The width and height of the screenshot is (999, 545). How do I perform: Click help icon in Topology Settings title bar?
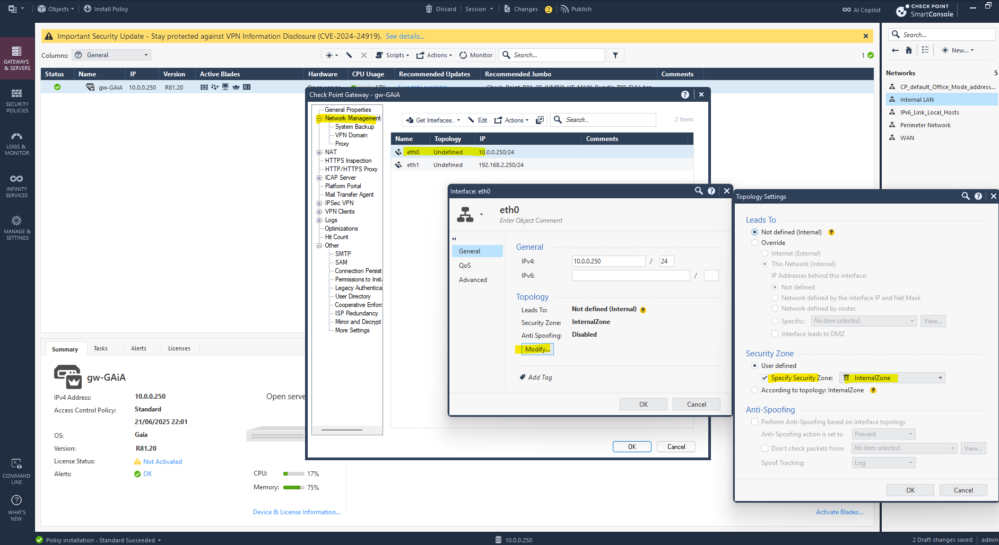(978, 196)
